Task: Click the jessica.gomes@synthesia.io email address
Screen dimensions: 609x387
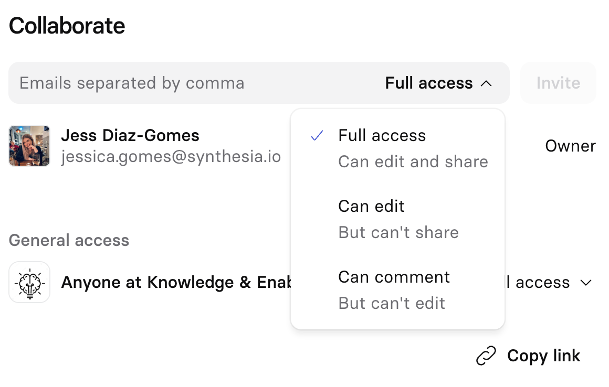Action: 171,157
